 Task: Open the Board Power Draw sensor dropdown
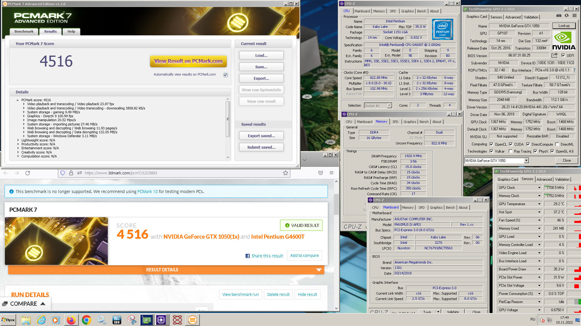coord(539,269)
